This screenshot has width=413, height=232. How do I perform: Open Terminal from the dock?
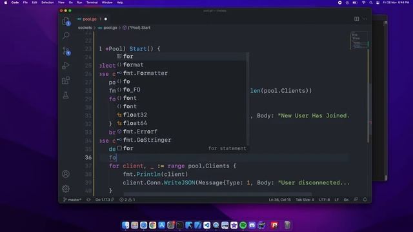pyautogui.click(x=179, y=225)
